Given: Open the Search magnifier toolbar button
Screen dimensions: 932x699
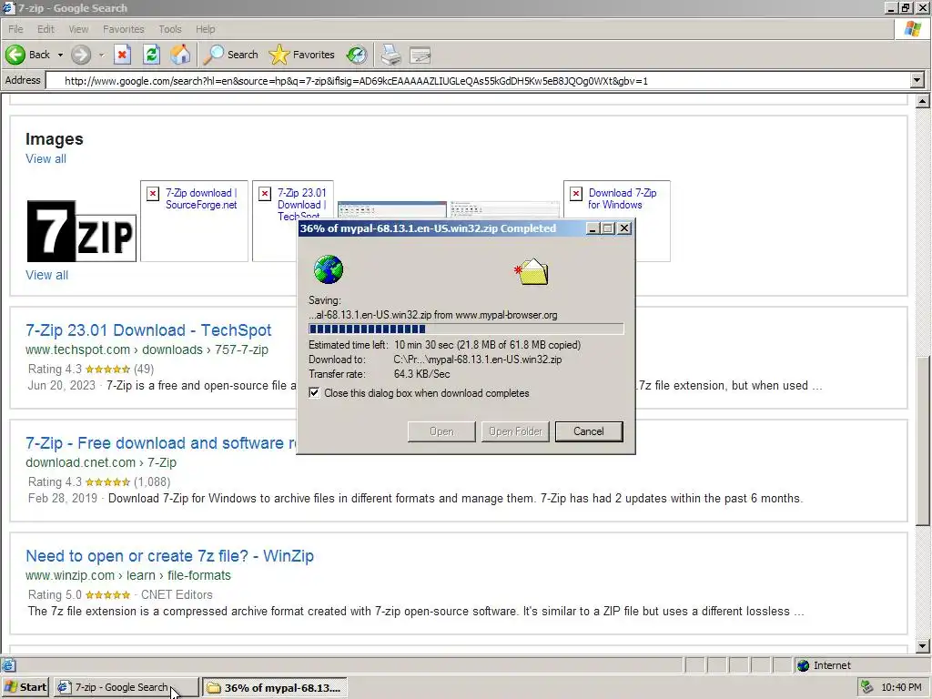Looking at the screenshot, I should tap(230, 55).
